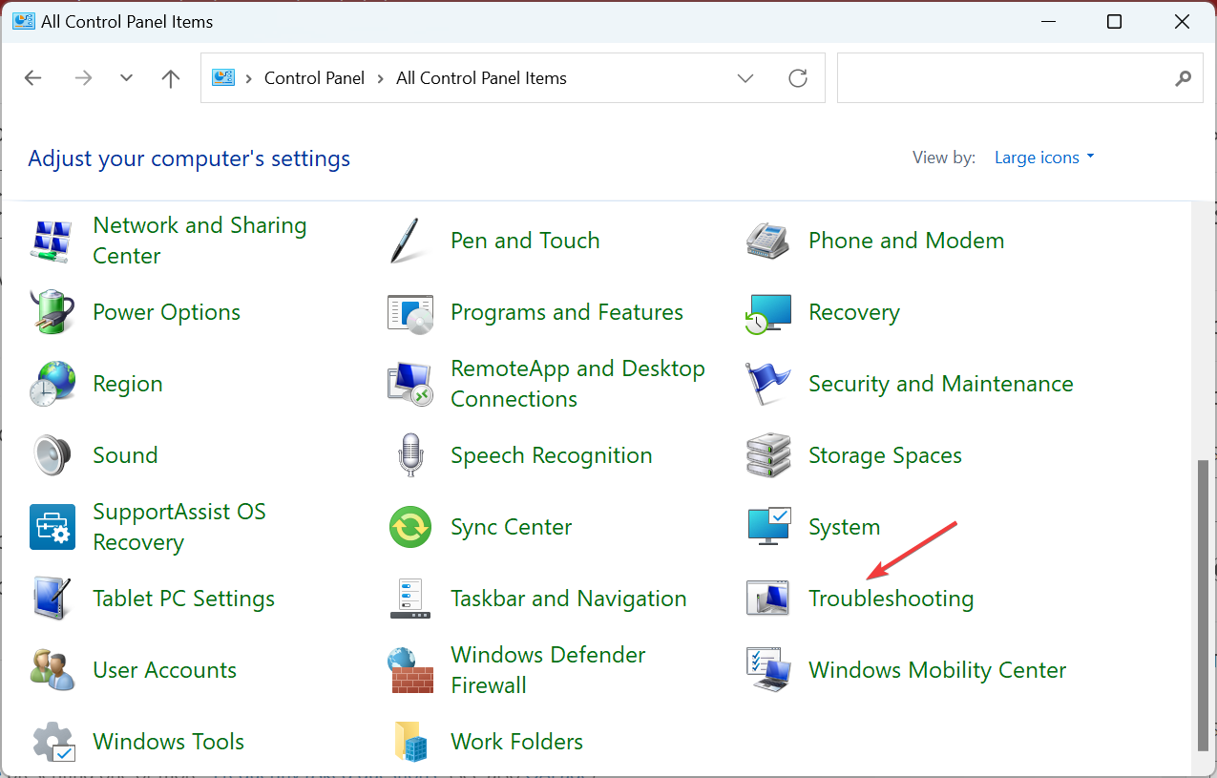Open the Region text link

[128, 384]
